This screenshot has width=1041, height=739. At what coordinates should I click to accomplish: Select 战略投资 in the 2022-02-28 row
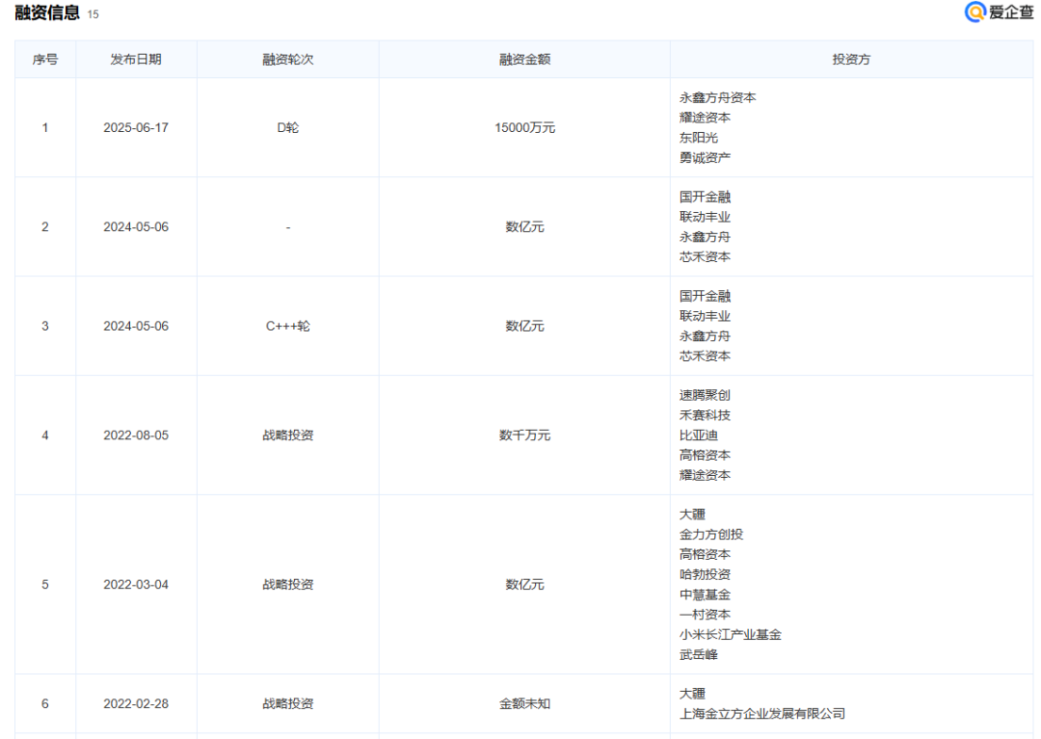tap(288, 703)
